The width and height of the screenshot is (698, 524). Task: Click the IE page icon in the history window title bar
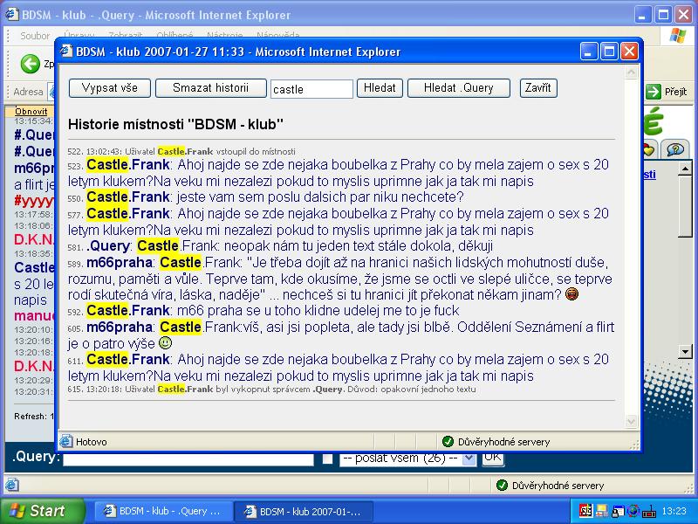click(x=66, y=52)
